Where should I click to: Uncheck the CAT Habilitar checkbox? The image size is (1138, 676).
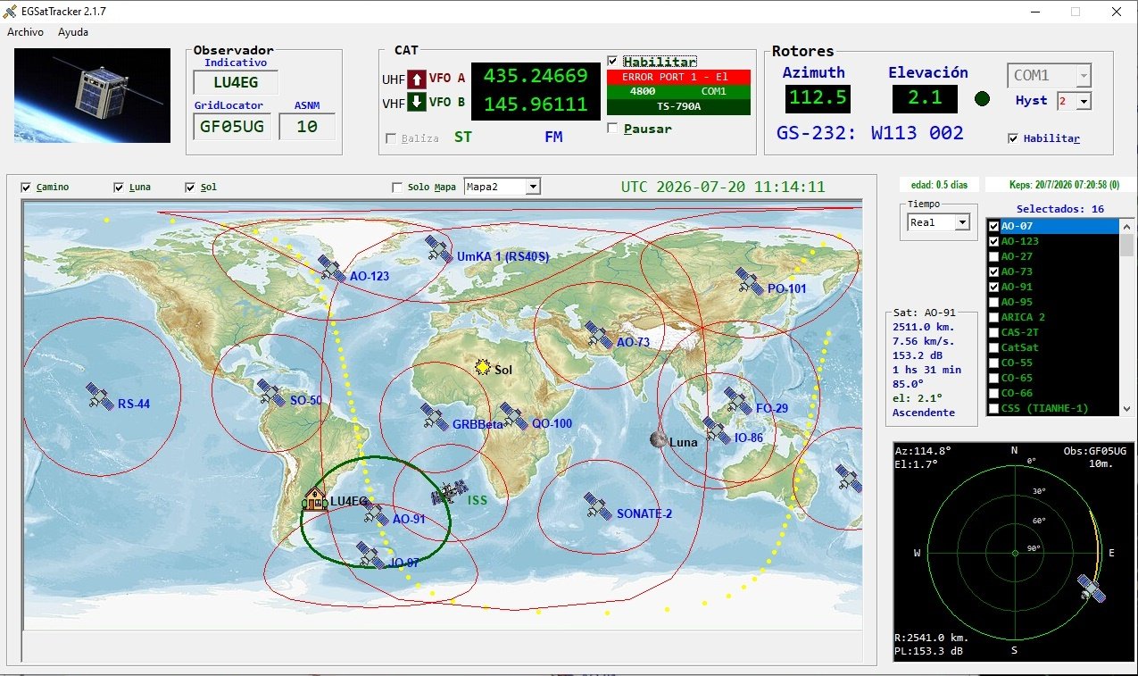click(612, 62)
